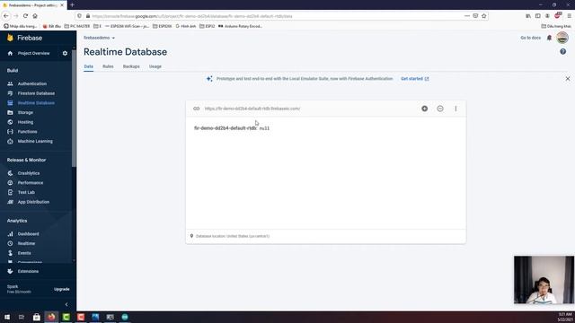Open Machine Learning section

pyautogui.click(x=35, y=141)
